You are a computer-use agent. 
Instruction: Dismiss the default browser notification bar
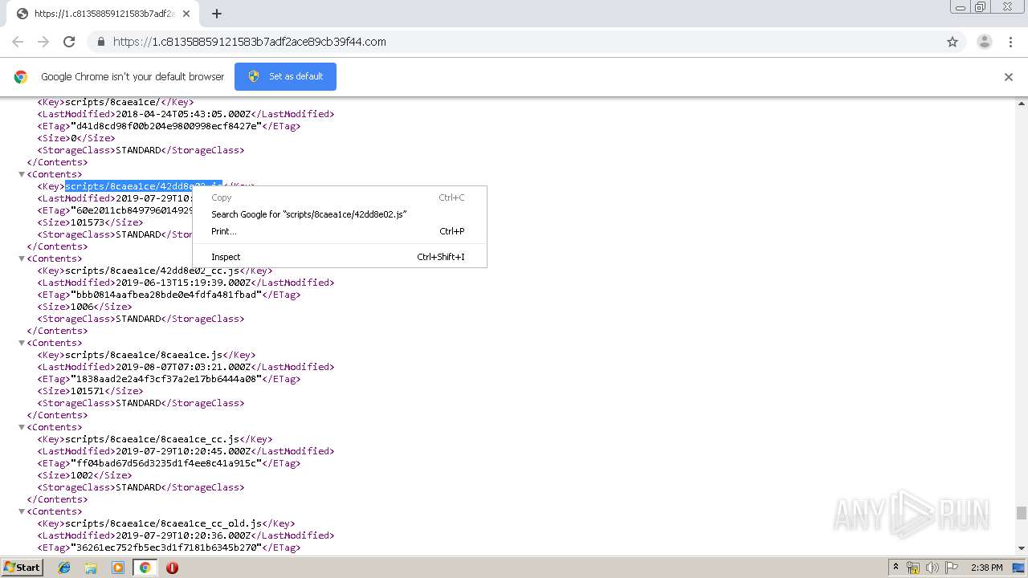click(x=1009, y=77)
